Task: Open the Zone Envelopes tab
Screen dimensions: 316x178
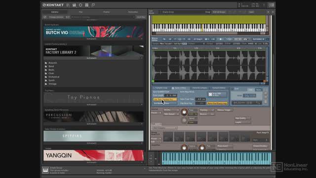Action: [199, 88]
